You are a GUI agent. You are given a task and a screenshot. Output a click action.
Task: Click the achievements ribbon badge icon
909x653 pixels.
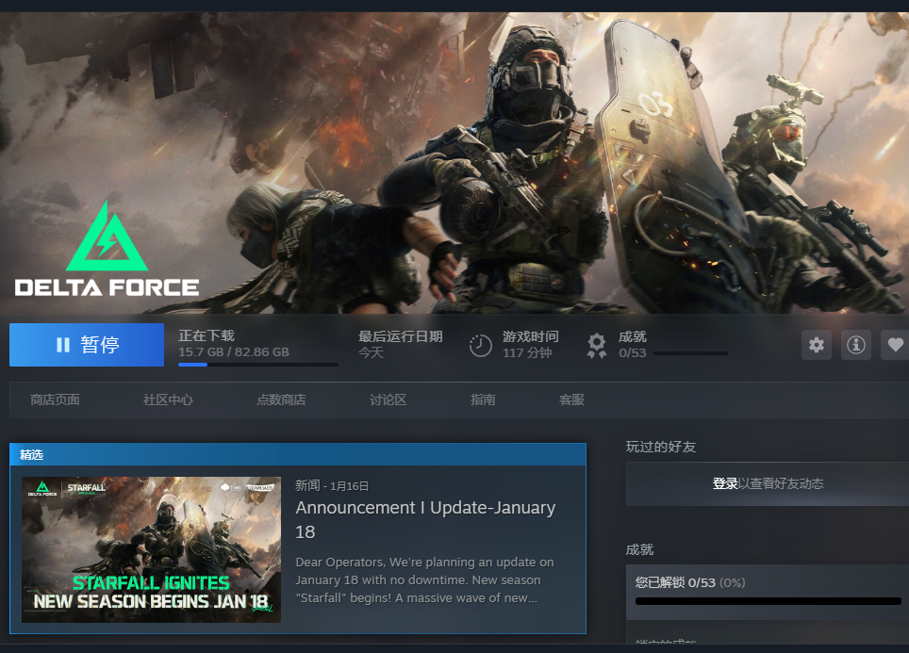tap(596, 346)
